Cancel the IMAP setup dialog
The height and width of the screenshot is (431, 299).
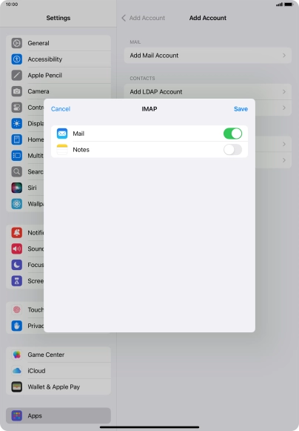[61, 109]
